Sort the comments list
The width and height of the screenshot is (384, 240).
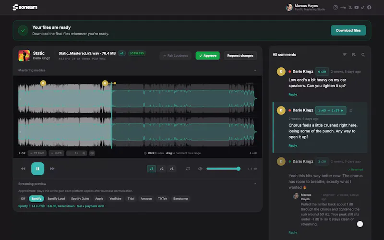click(x=354, y=54)
